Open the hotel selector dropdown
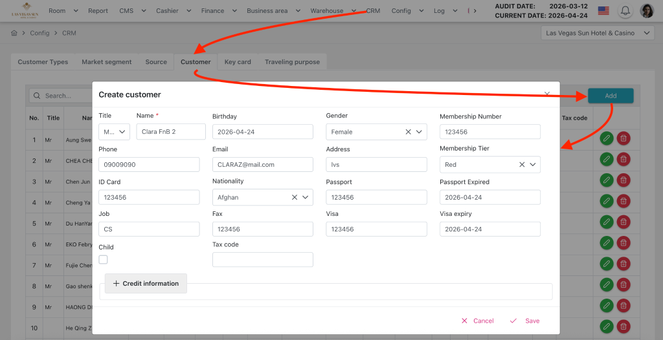The image size is (663, 340). click(598, 33)
